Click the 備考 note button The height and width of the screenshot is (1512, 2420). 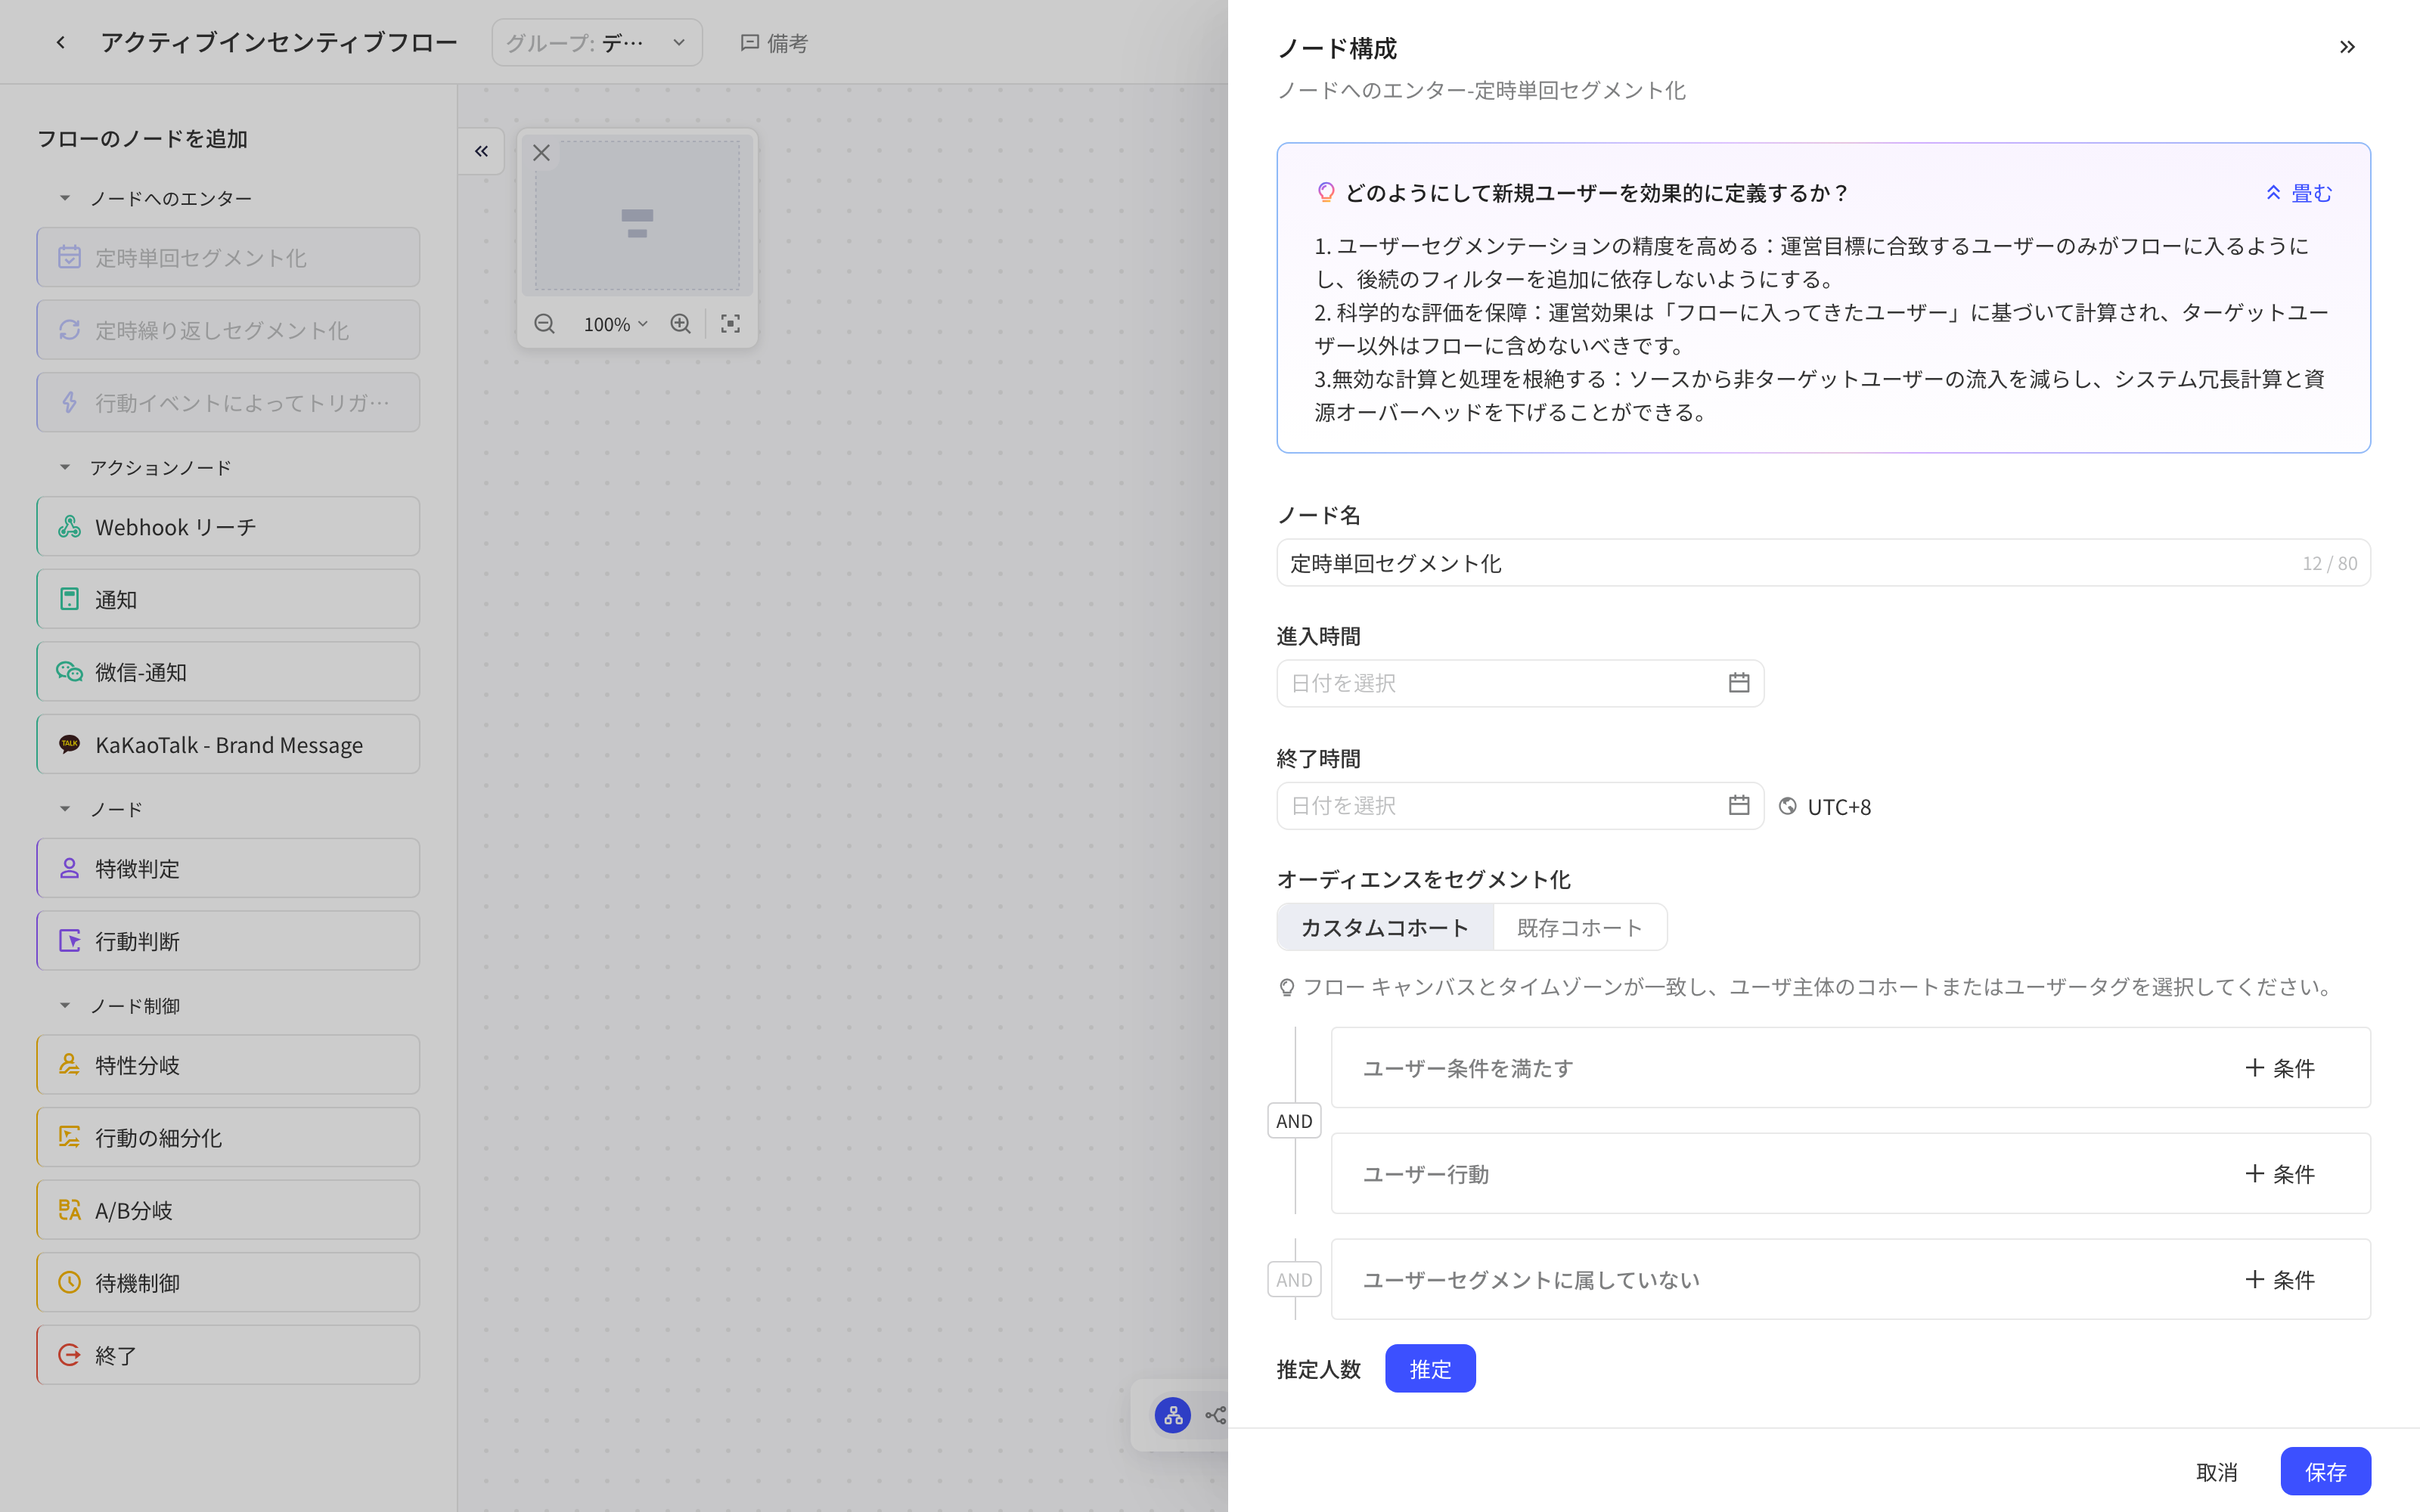coord(774,43)
